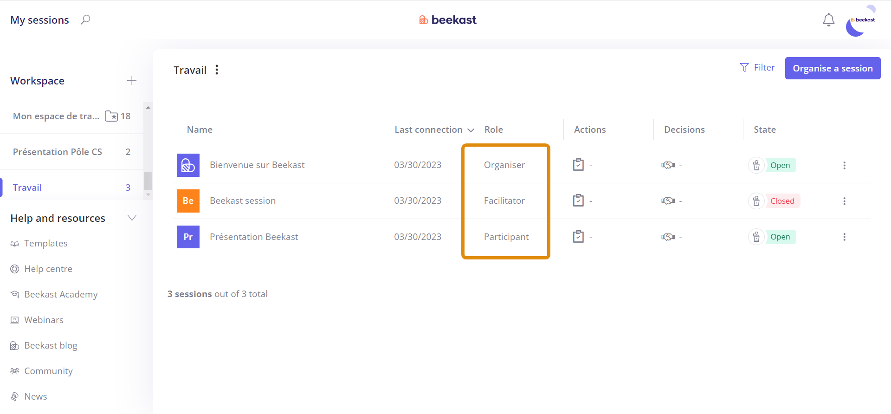Collapse the Help and resources section
This screenshot has width=891, height=414.
(x=132, y=218)
